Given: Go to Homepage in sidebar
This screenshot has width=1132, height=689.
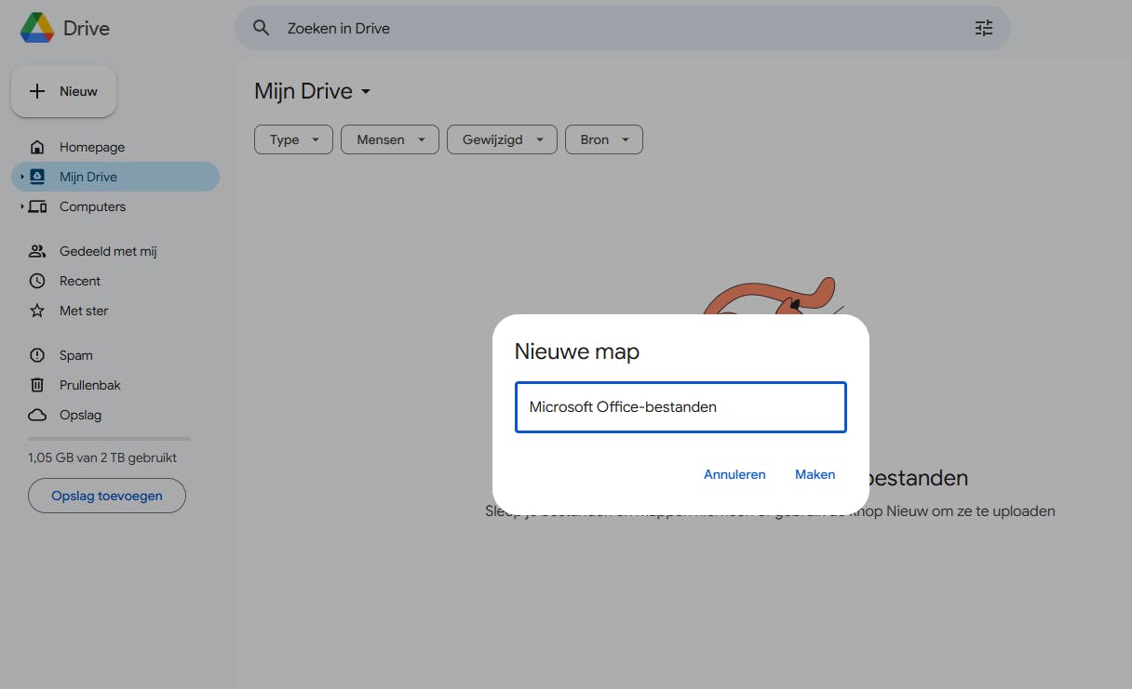Looking at the screenshot, I should point(115,147).
